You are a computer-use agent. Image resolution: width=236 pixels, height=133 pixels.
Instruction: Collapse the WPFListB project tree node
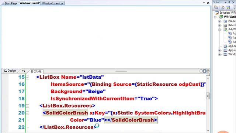pos(215,17)
